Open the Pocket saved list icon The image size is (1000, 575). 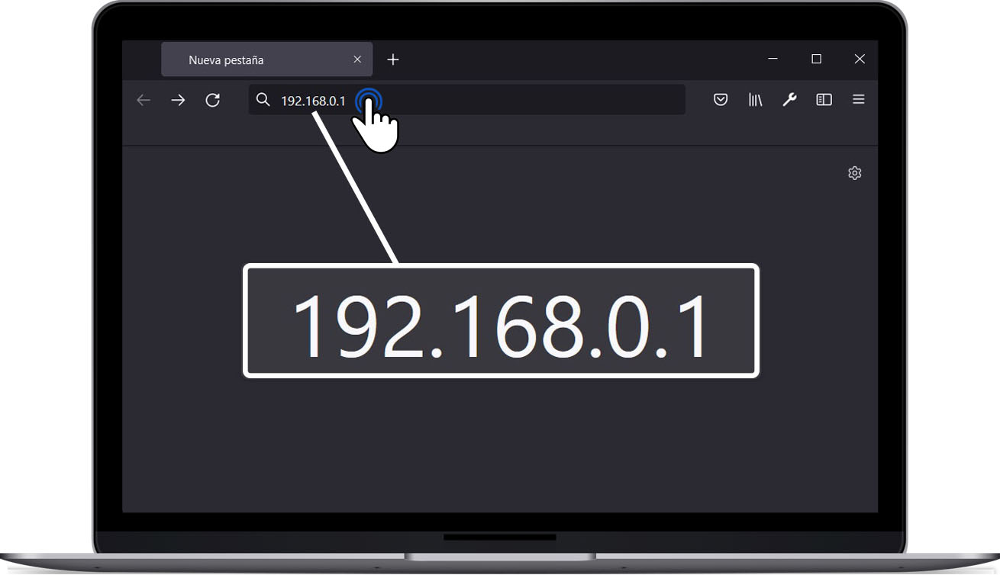[x=720, y=100]
